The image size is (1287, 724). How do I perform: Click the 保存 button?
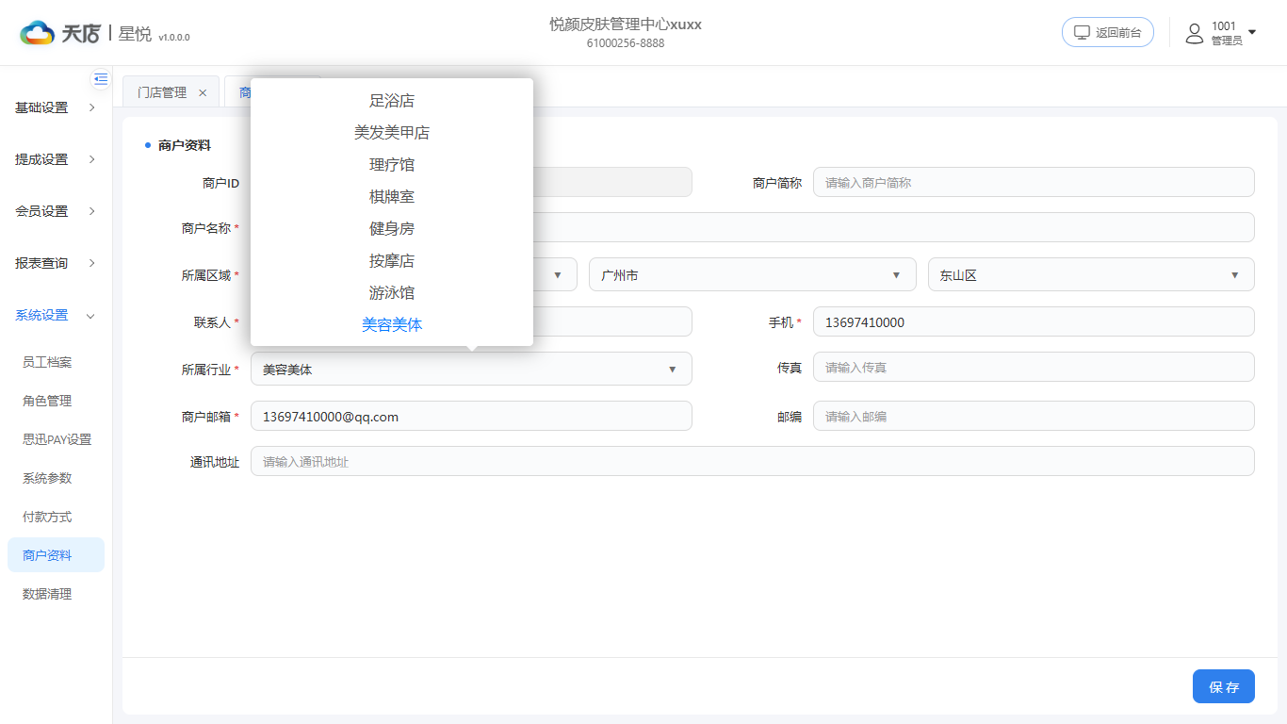click(1224, 686)
